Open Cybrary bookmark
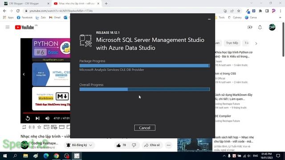 click(x=235, y=18)
